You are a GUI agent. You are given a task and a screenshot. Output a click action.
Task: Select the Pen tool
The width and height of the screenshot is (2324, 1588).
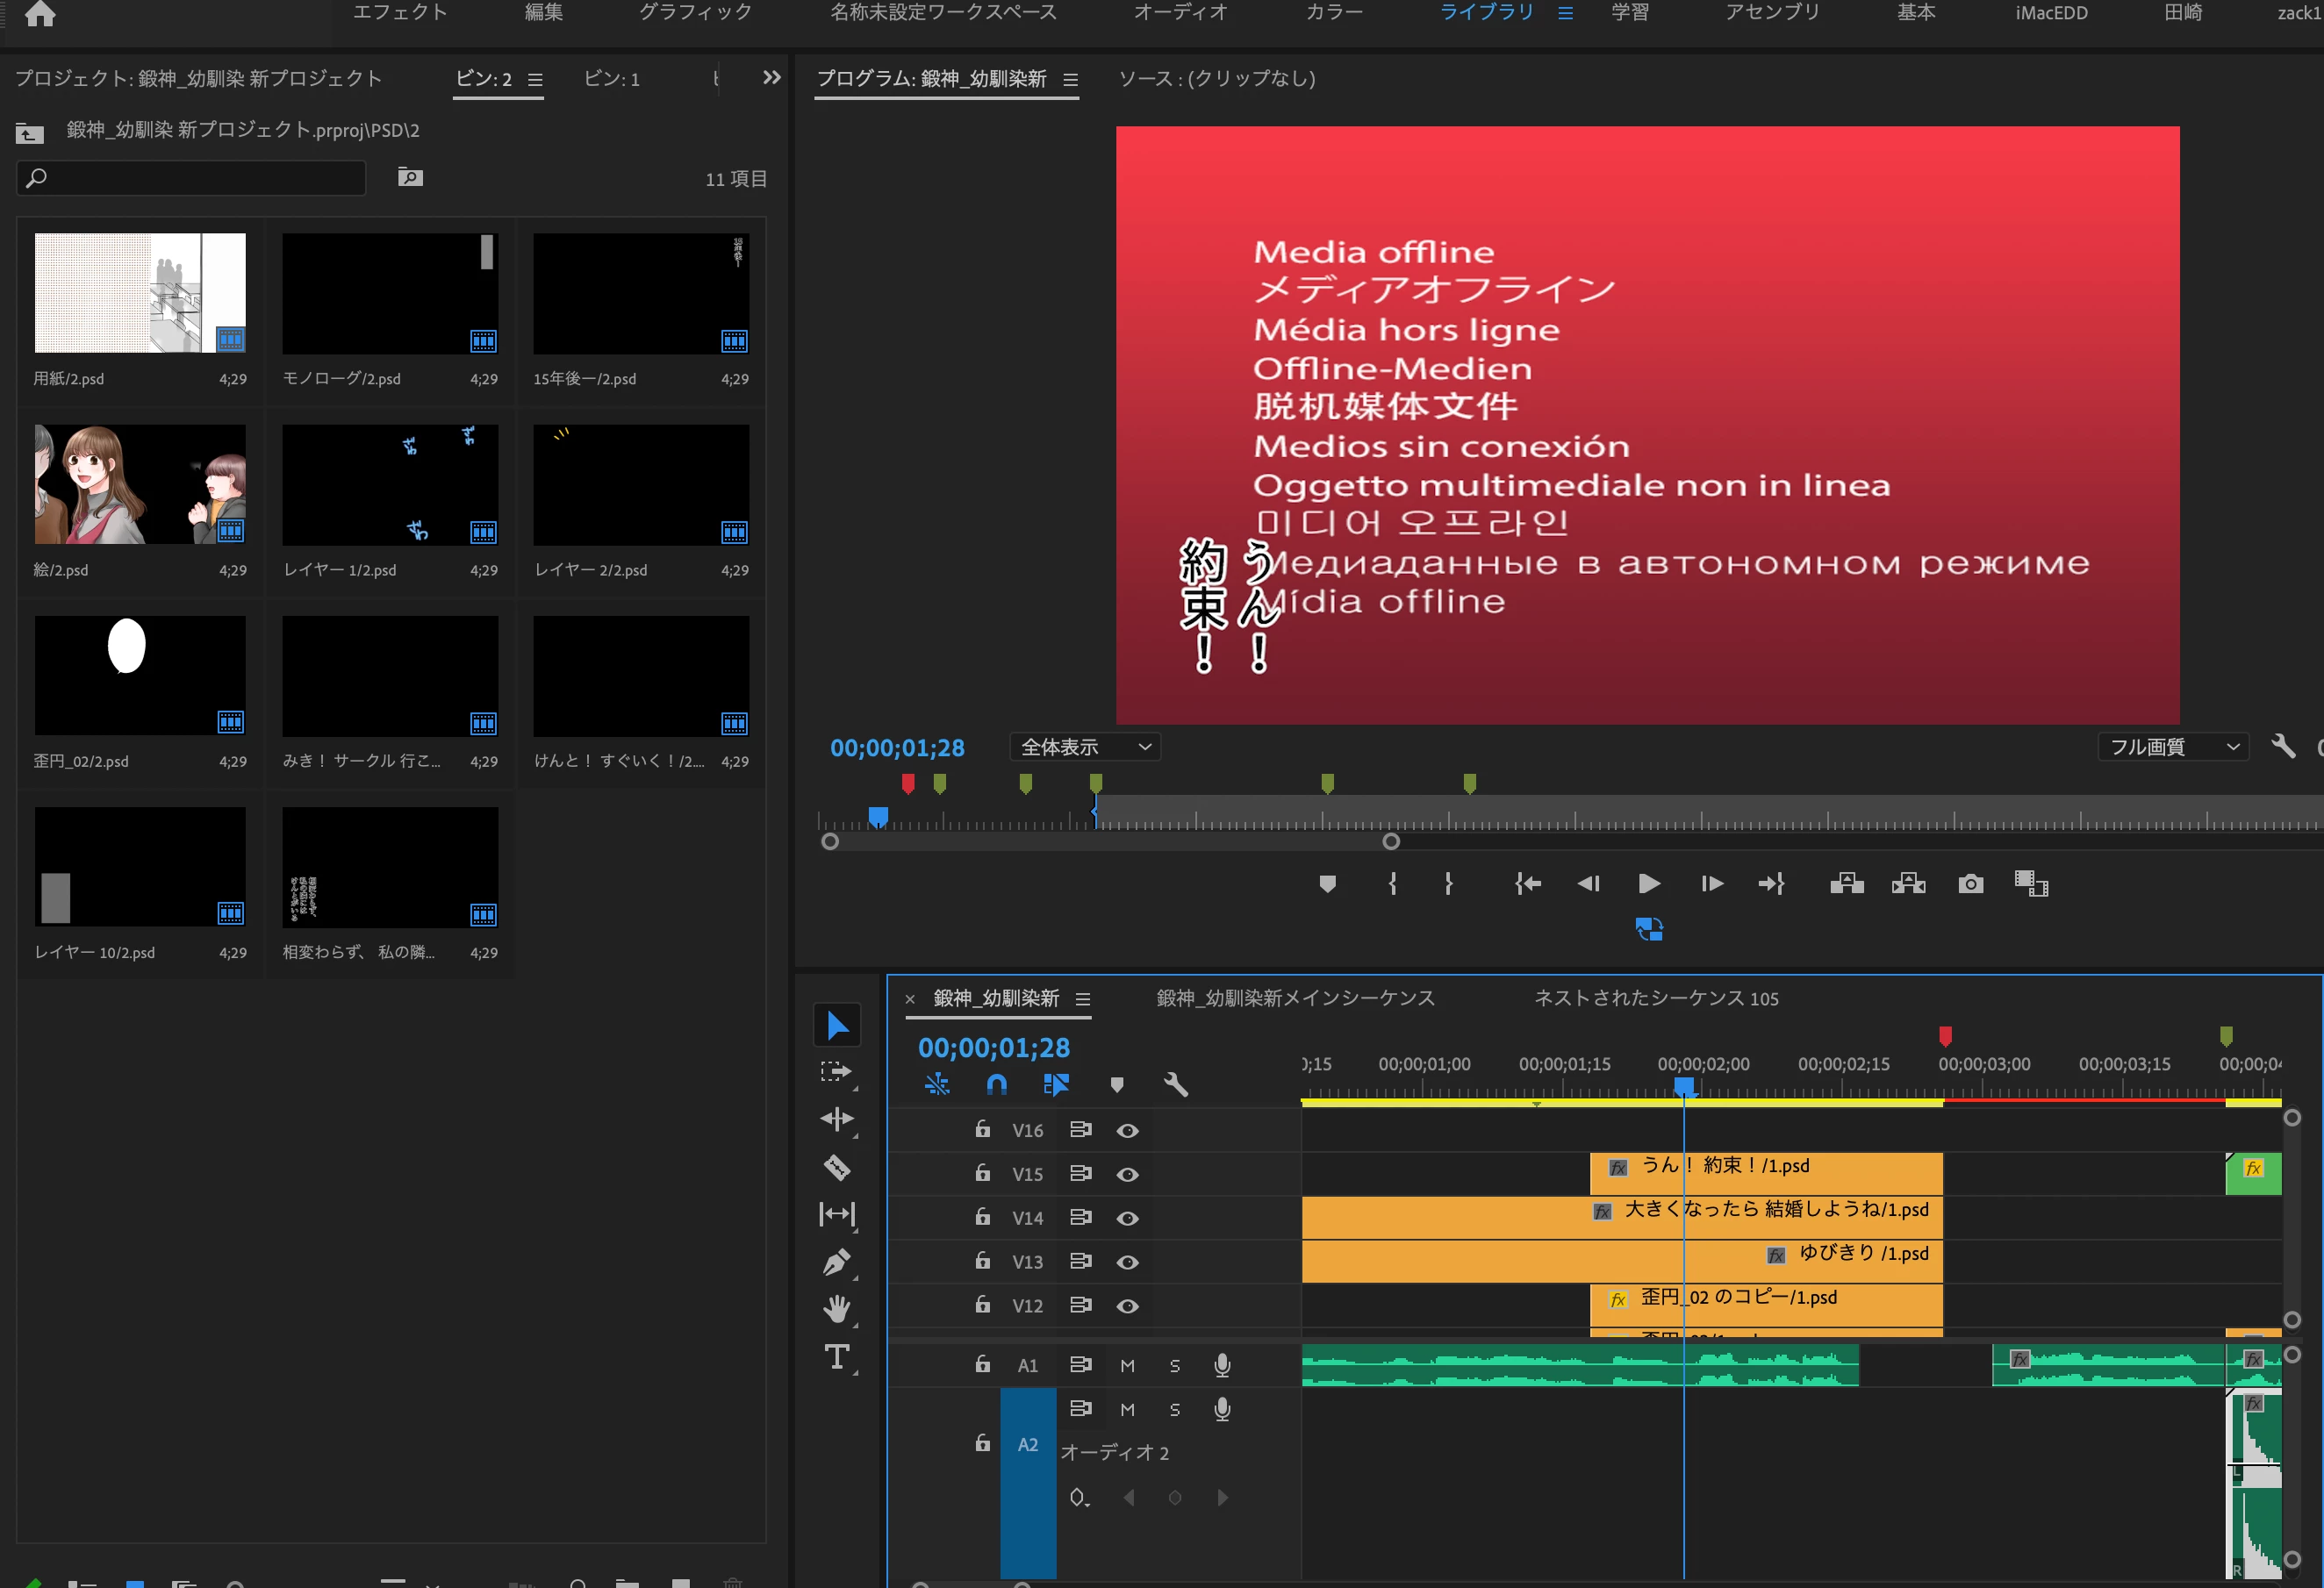(836, 1263)
